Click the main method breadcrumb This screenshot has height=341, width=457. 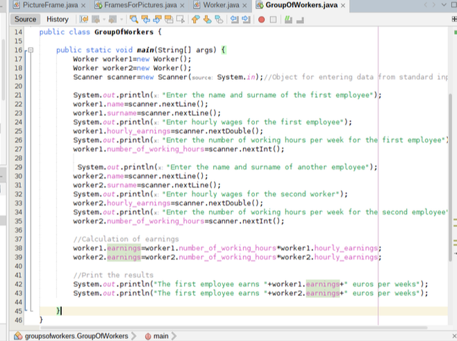pyautogui.click(x=160, y=336)
